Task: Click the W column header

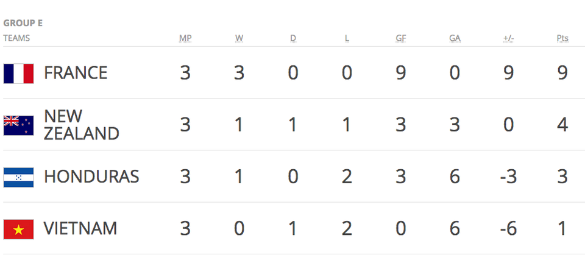Action: pyautogui.click(x=239, y=38)
